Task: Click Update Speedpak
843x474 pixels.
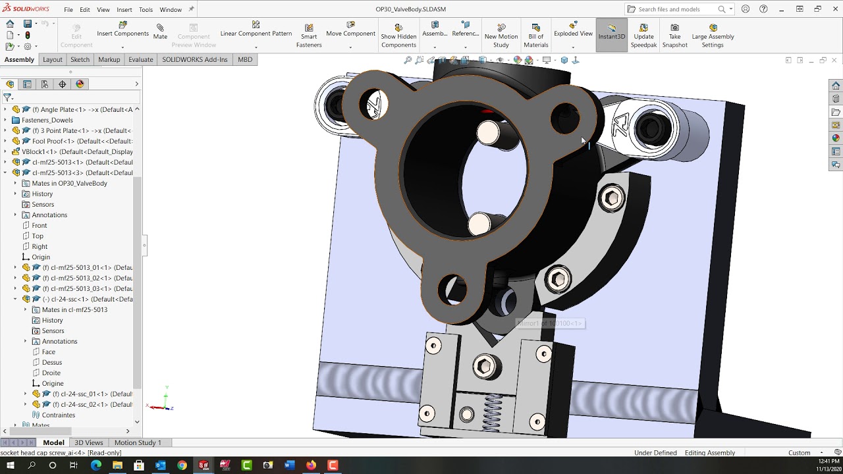Action: 643,36
